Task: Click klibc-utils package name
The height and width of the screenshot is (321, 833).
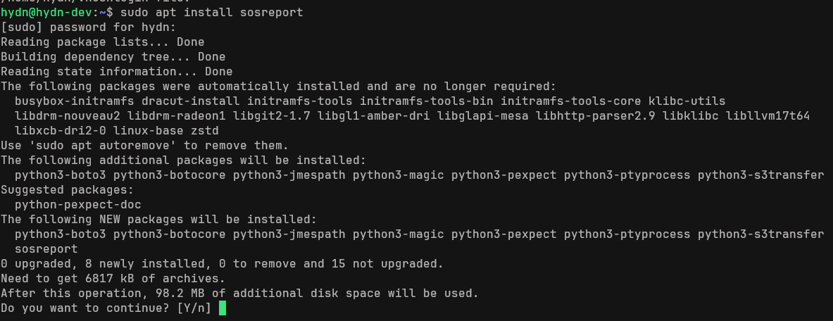Action: pos(687,101)
